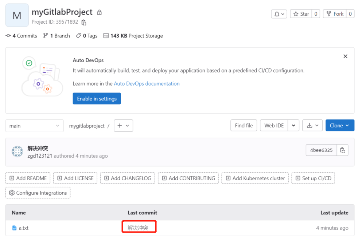Open the main branch selector dropdown

pyautogui.click(x=35, y=126)
